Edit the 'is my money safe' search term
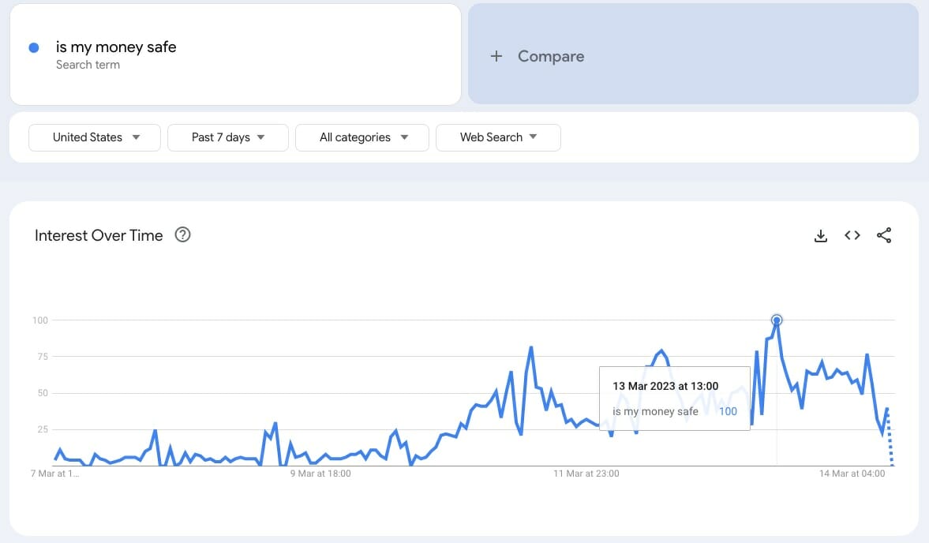 pos(116,47)
